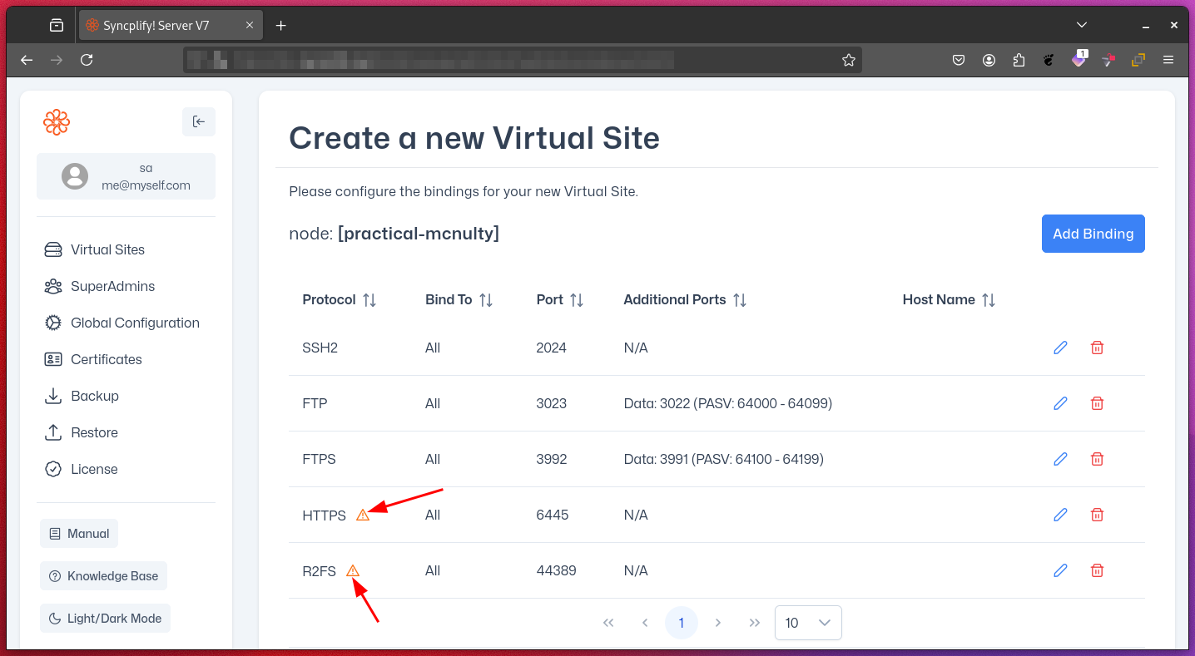The image size is (1195, 656).
Task: Open the Restore section
Action: point(96,432)
